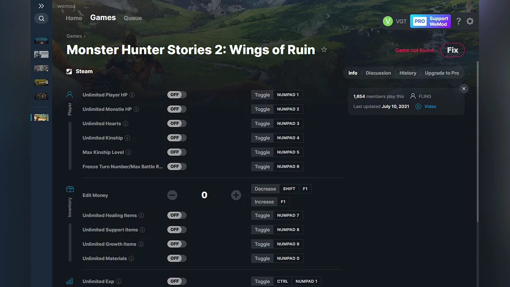Click the VGT profile avatar
This screenshot has height=287, width=510.
388,21
